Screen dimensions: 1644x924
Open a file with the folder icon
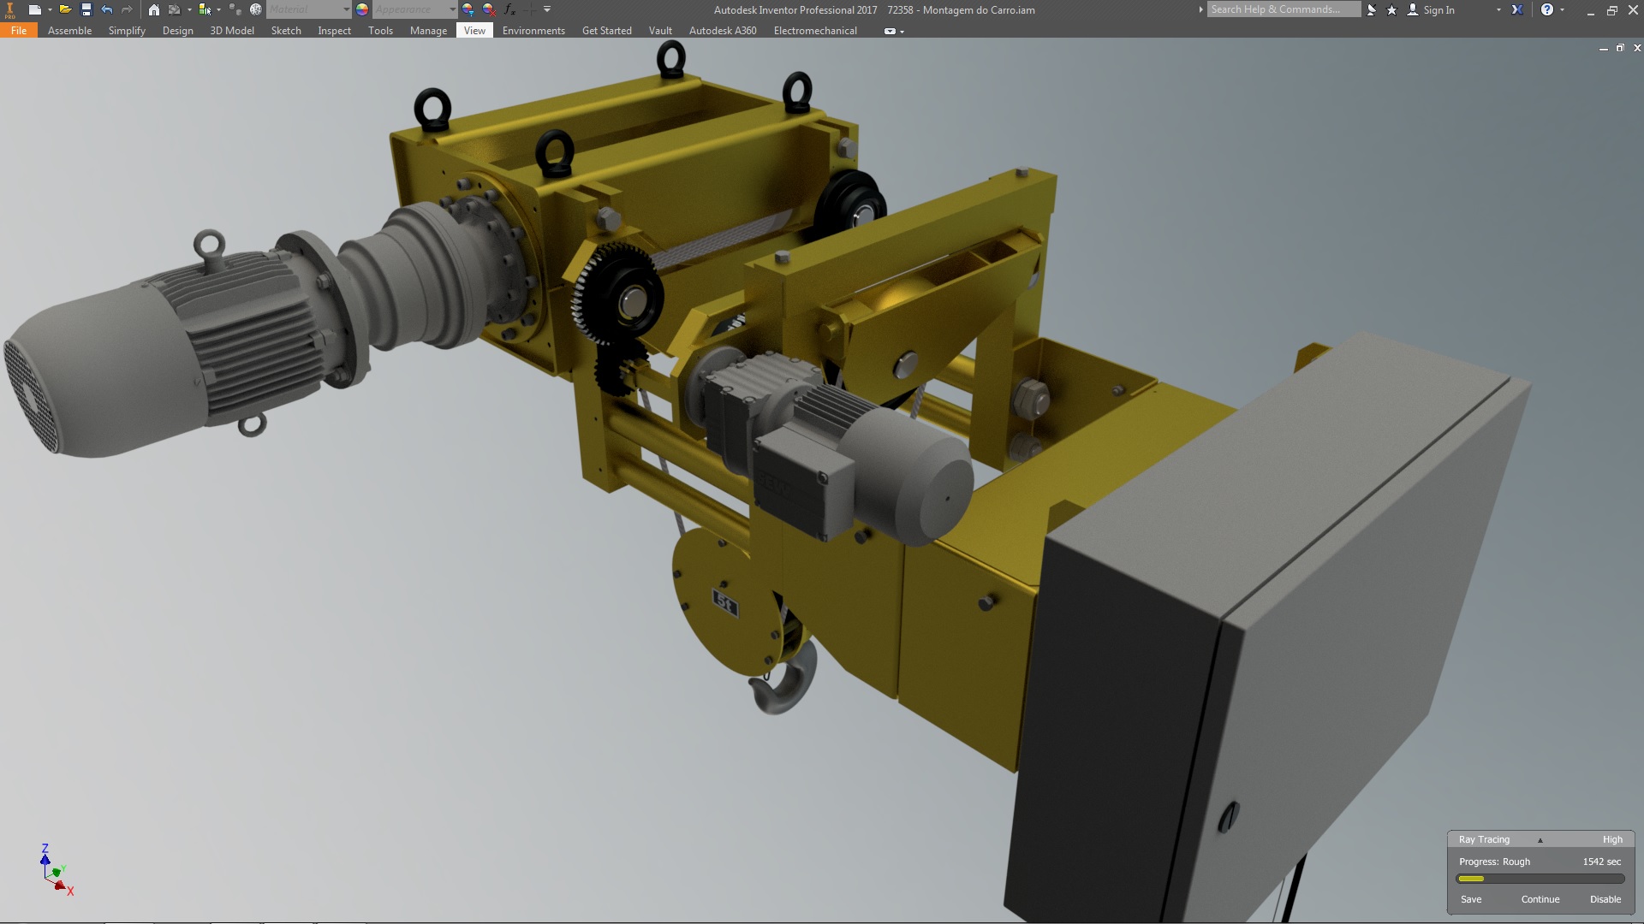point(64,9)
